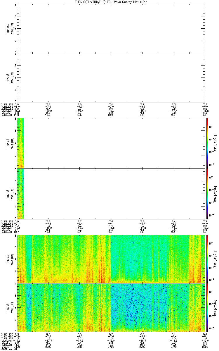Click the PSD unit label beside THE B-perpendicular
The width and height of the screenshot is (219, 351).
pos(215,259)
